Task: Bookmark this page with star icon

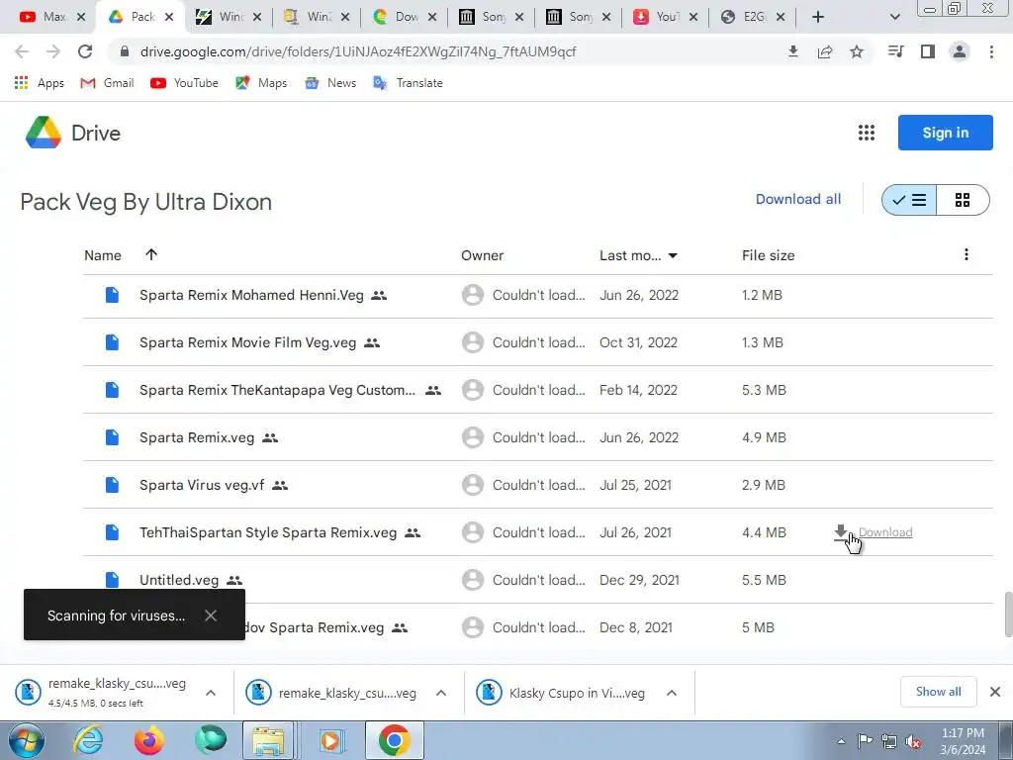Action: click(857, 51)
